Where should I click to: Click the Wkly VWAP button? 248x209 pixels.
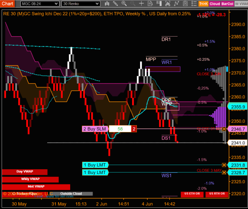click(31, 179)
